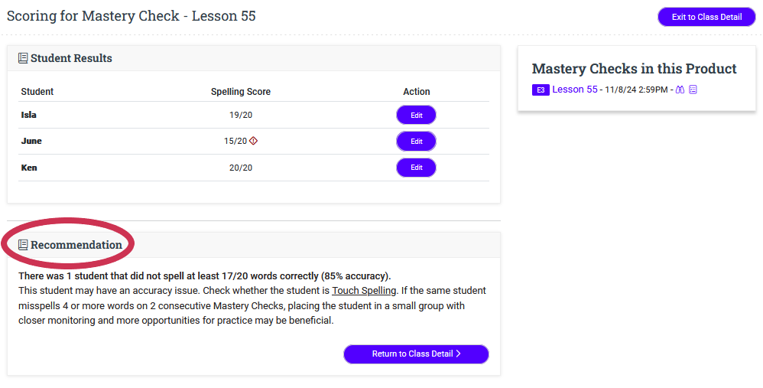Click the warning diamond icon next to June's score
The width and height of the screenshot is (763, 388).
253,141
